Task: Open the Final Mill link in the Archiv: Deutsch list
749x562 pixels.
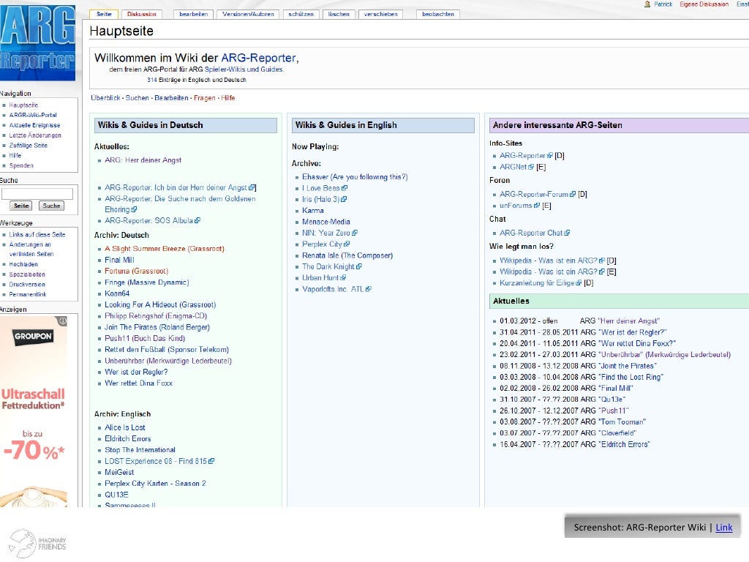Action: (119, 260)
